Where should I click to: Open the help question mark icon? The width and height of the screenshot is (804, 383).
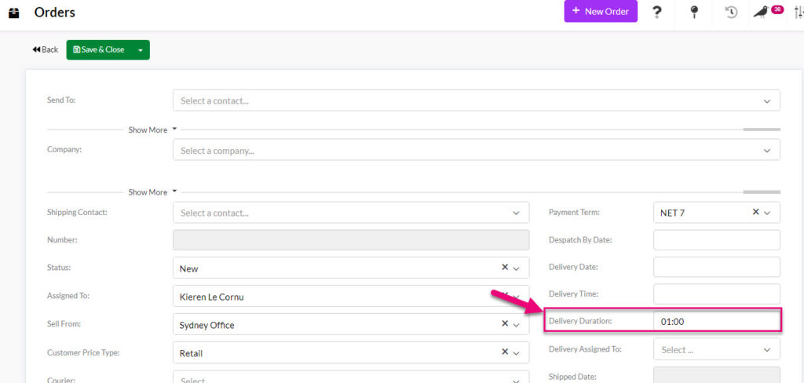pyautogui.click(x=656, y=13)
